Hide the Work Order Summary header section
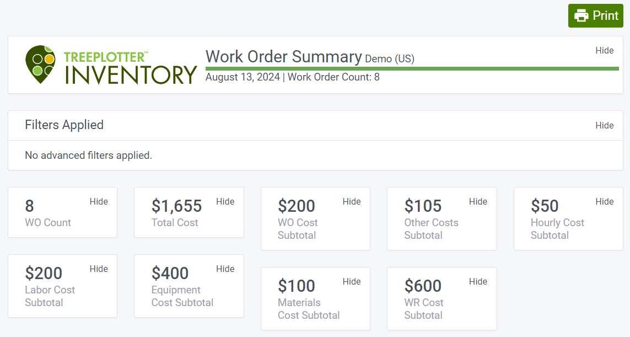 tap(605, 50)
